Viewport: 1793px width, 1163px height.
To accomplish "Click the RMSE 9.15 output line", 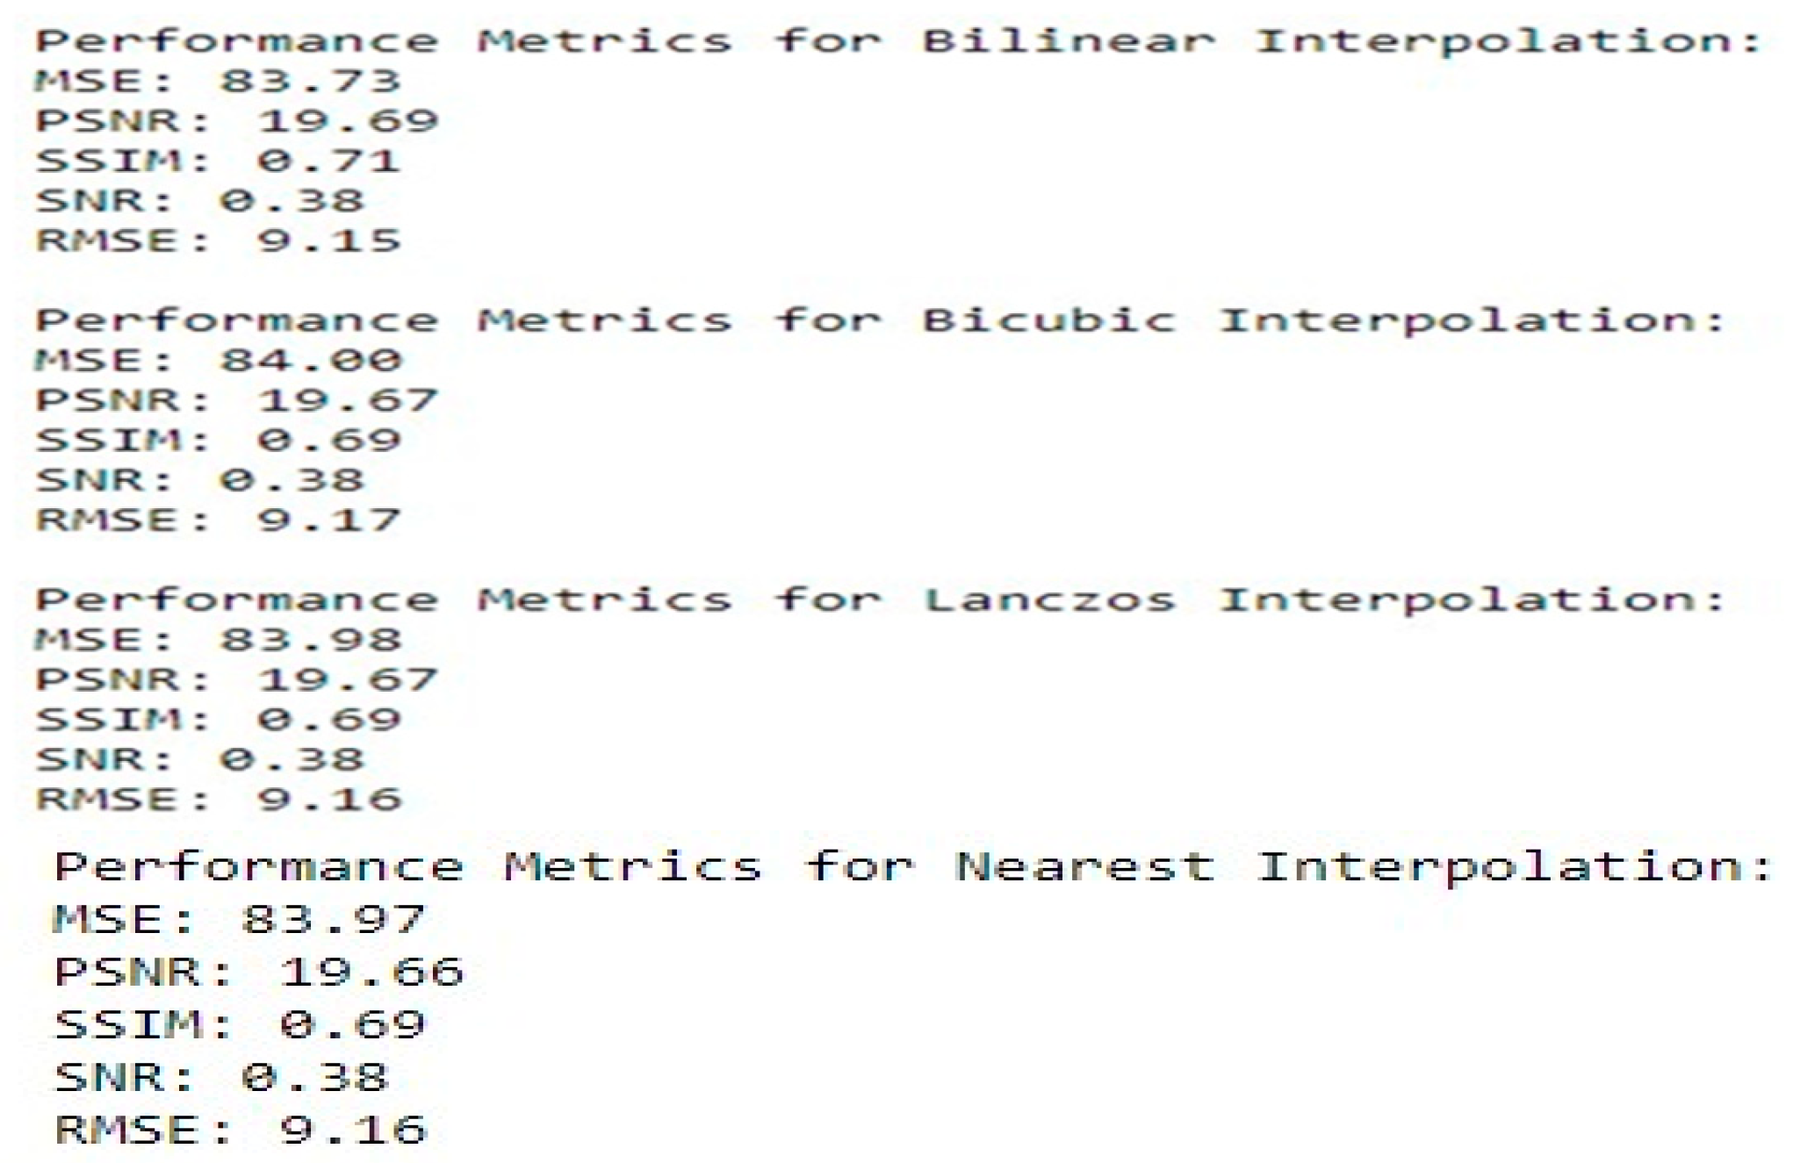I will pyautogui.click(x=218, y=240).
